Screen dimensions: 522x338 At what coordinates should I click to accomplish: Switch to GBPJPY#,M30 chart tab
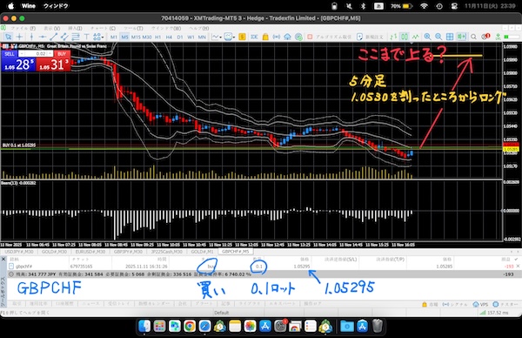click(x=128, y=252)
